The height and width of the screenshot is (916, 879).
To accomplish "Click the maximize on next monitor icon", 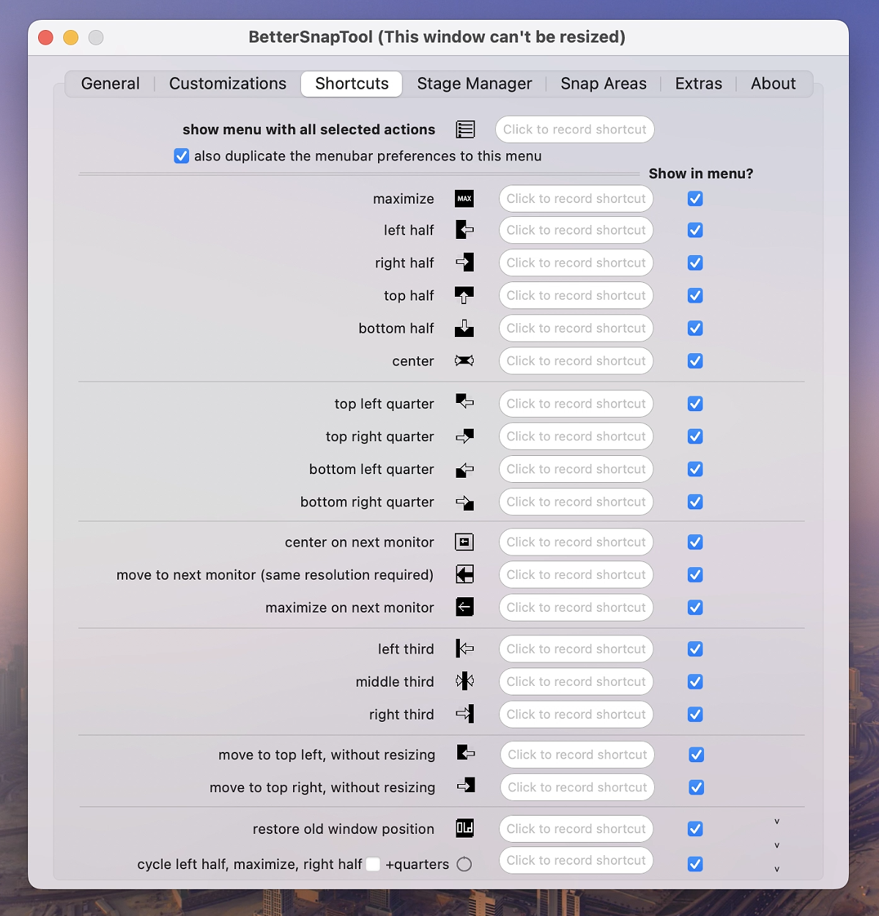I will 464,607.
